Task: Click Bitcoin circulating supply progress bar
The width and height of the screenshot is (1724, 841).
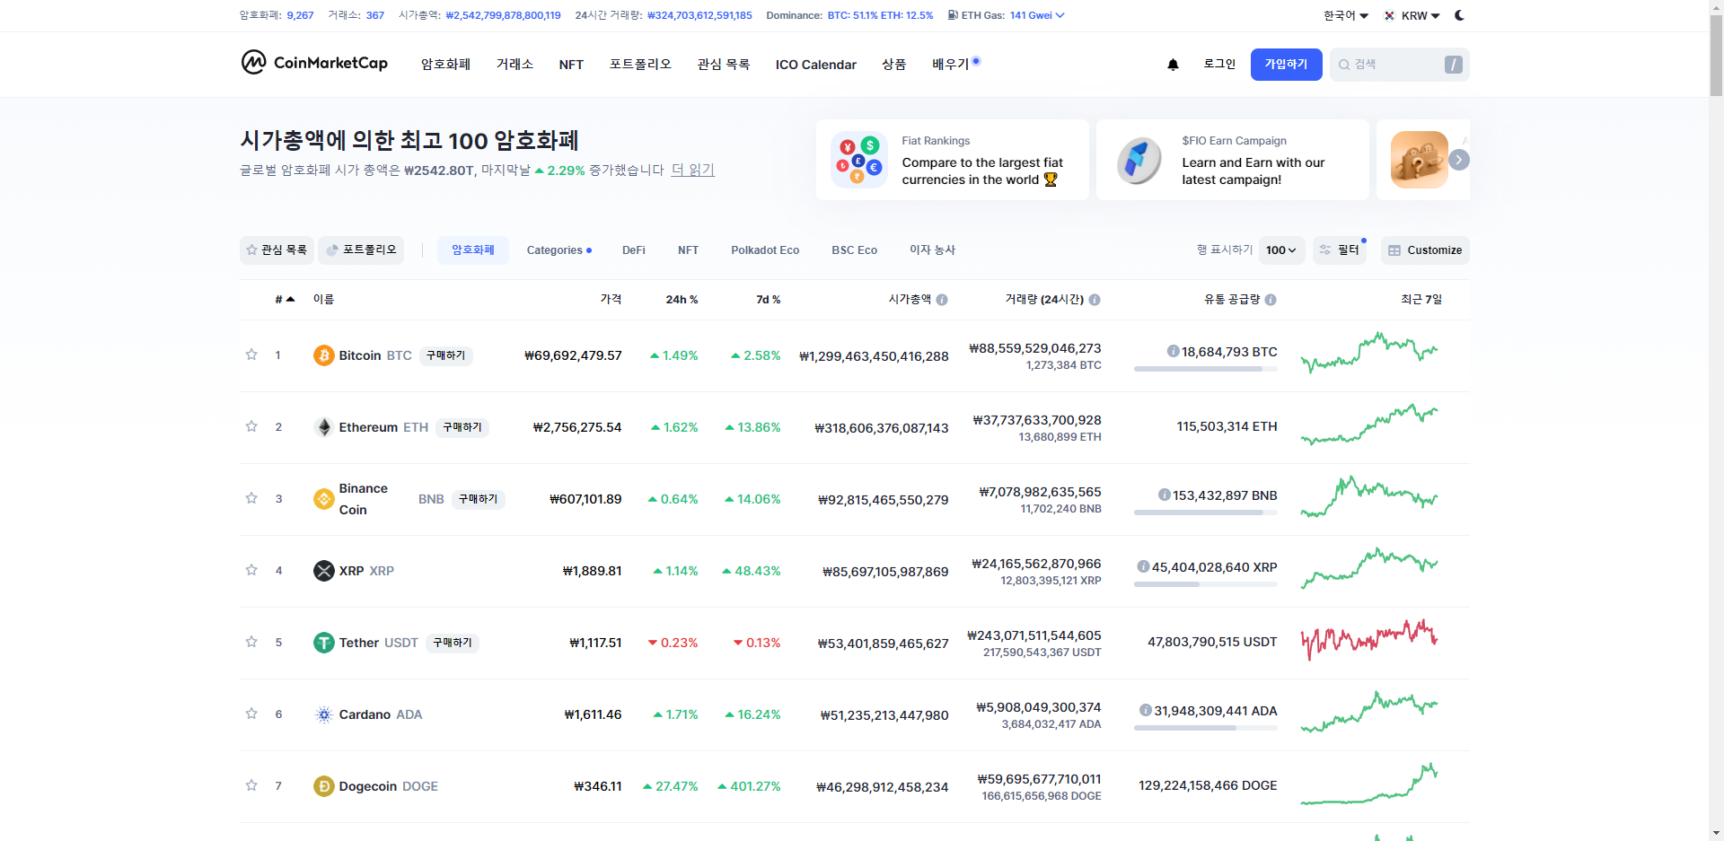Action: [x=1205, y=369]
